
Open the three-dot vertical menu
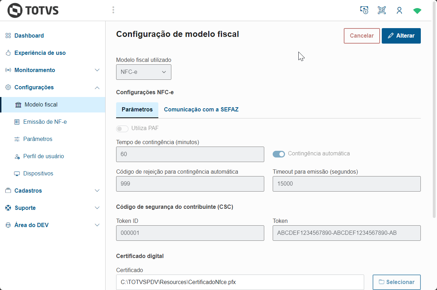pos(113,10)
